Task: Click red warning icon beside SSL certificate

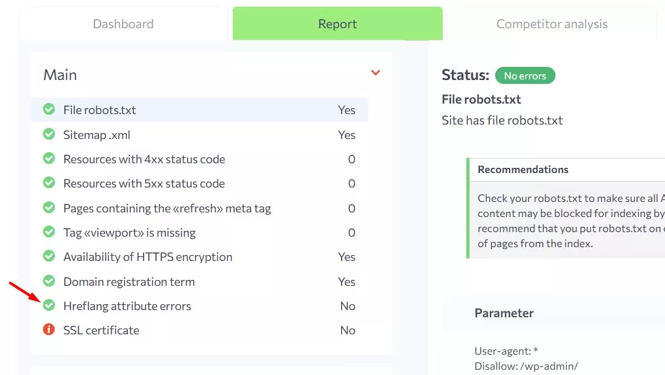Action: pyautogui.click(x=49, y=330)
